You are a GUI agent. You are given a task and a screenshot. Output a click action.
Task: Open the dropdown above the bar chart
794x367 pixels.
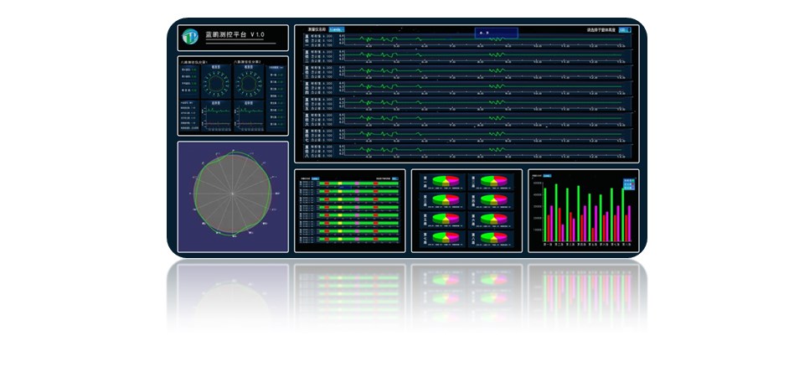pos(547,177)
